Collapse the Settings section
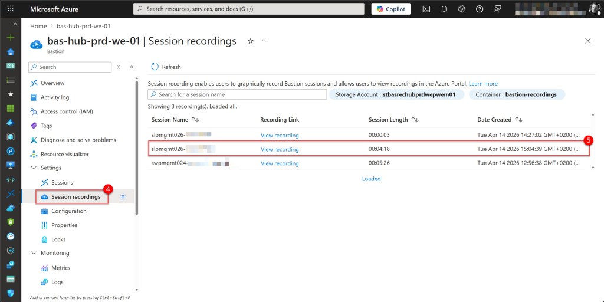This screenshot has width=604, height=302. (34, 168)
